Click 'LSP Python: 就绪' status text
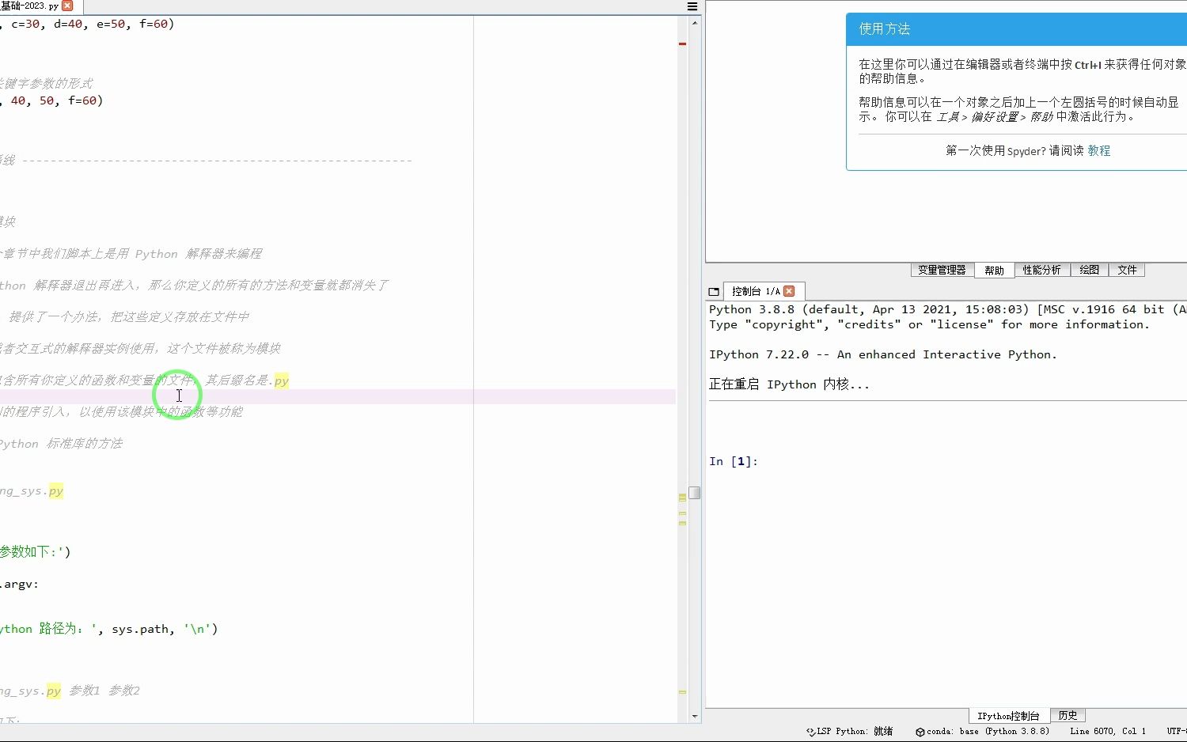 pyautogui.click(x=855, y=732)
